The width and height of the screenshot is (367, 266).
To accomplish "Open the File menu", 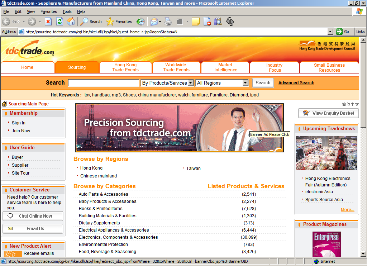I will click(x=6, y=11).
